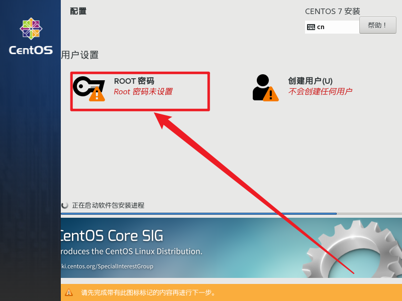Click the 'Root 密码未设置' warning text

tap(143, 92)
